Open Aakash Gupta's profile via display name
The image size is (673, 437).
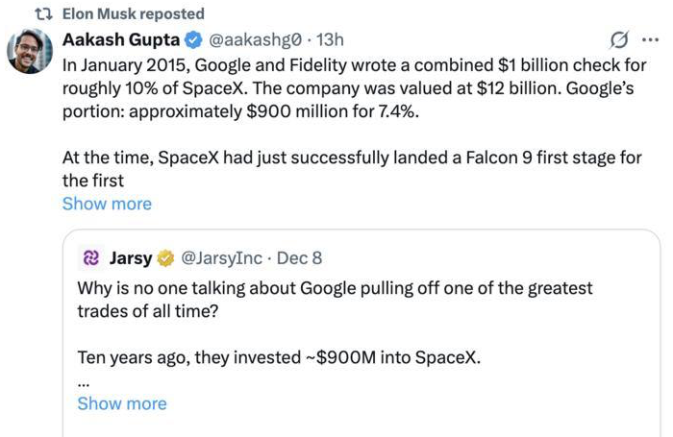point(120,40)
